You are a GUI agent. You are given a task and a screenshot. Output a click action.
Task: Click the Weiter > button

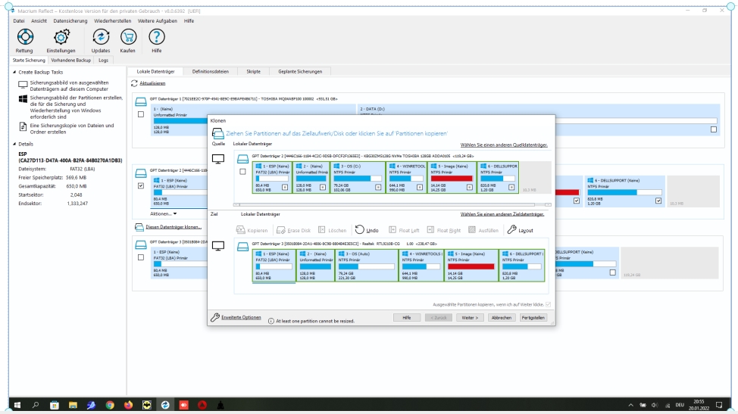point(470,318)
